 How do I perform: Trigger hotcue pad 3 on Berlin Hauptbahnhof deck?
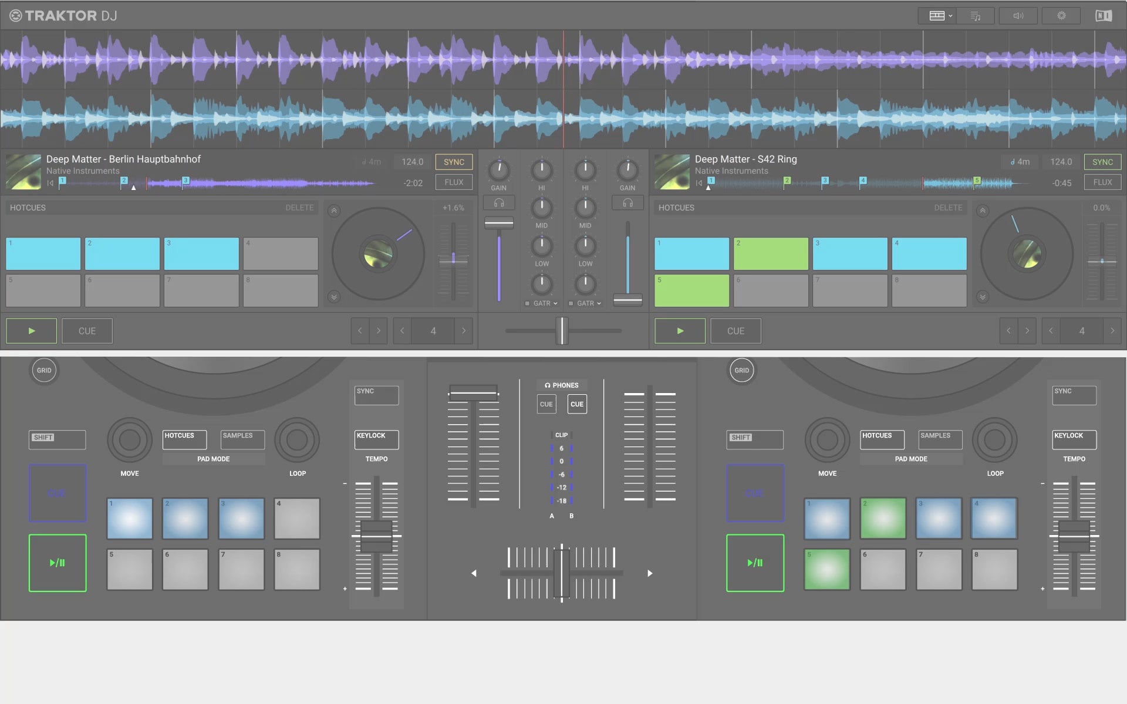click(x=201, y=253)
